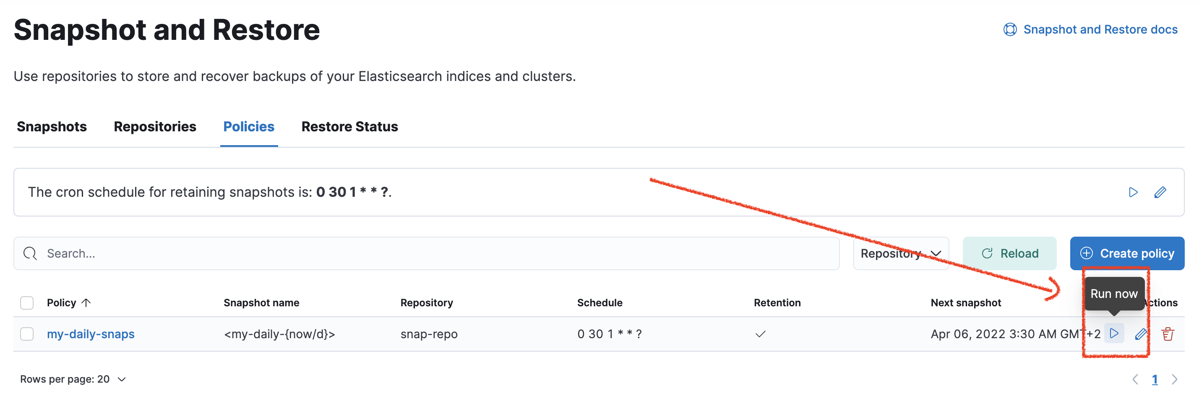This screenshot has width=1199, height=407.
Task: Run the my-daily-snaps policy now
Action: (1114, 334)
